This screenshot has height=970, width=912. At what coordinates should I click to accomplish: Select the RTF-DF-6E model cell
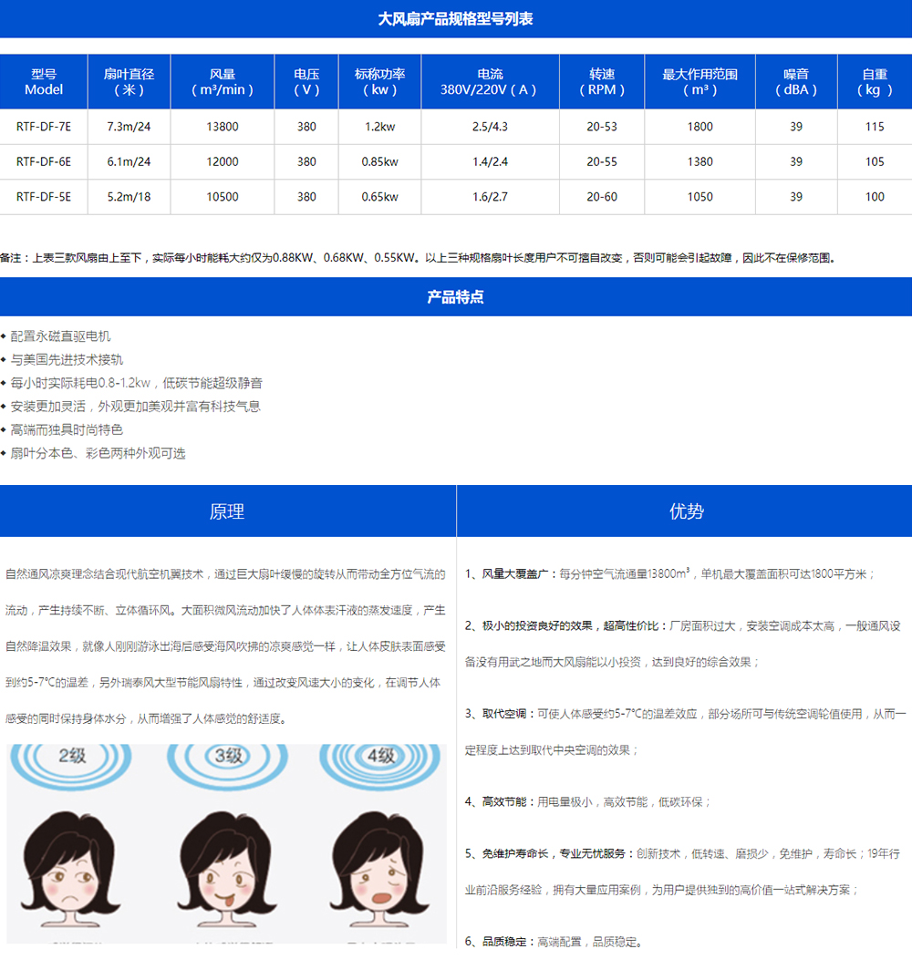coord(44,161)
